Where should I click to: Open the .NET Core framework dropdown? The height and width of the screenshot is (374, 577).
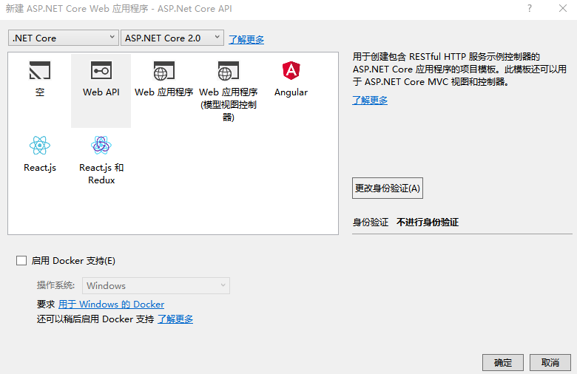(64, 38)
